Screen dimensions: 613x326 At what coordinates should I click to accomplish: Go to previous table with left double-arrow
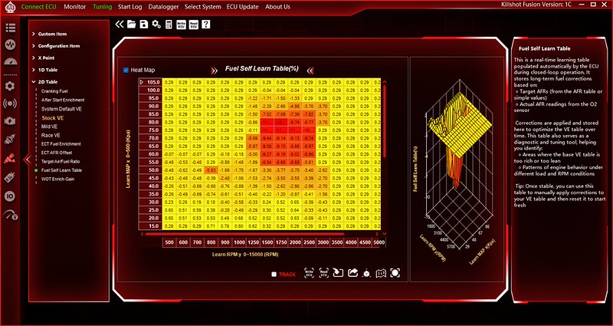pos(310,71)
